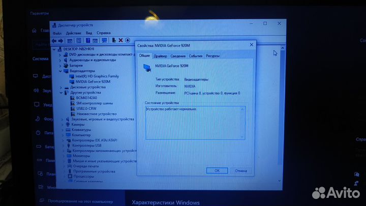Click the Back arrow toolbar icon
366x206 pixels.
(54, 41)
